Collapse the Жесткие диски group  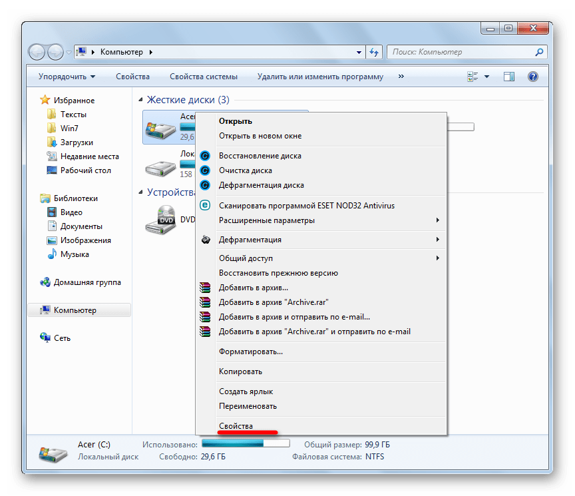[x=140, y=100]
